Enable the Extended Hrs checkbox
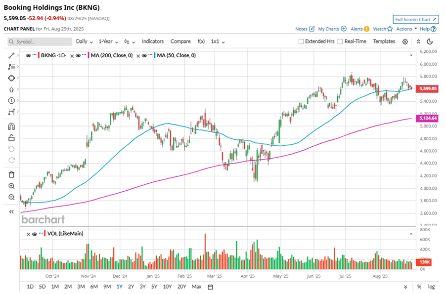Screen dimensions: 446x294 (301, 42)
